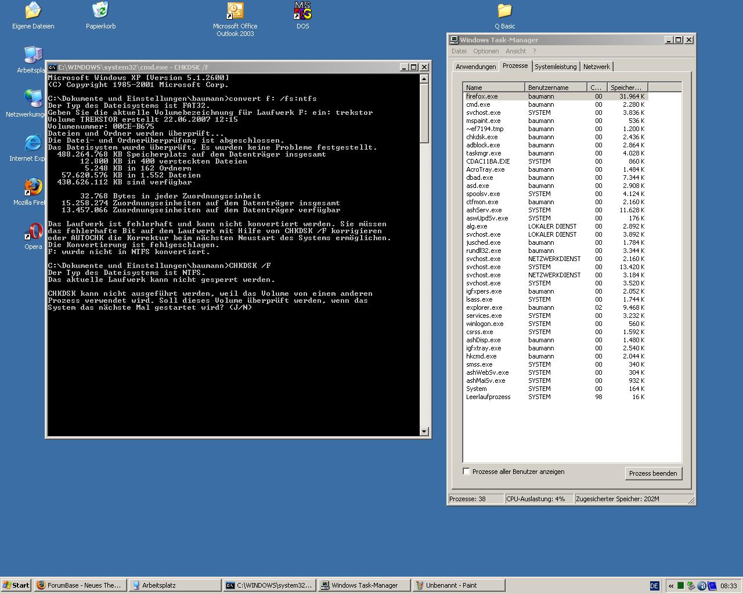Select the explorer.exe process row

tap(556, 307)
